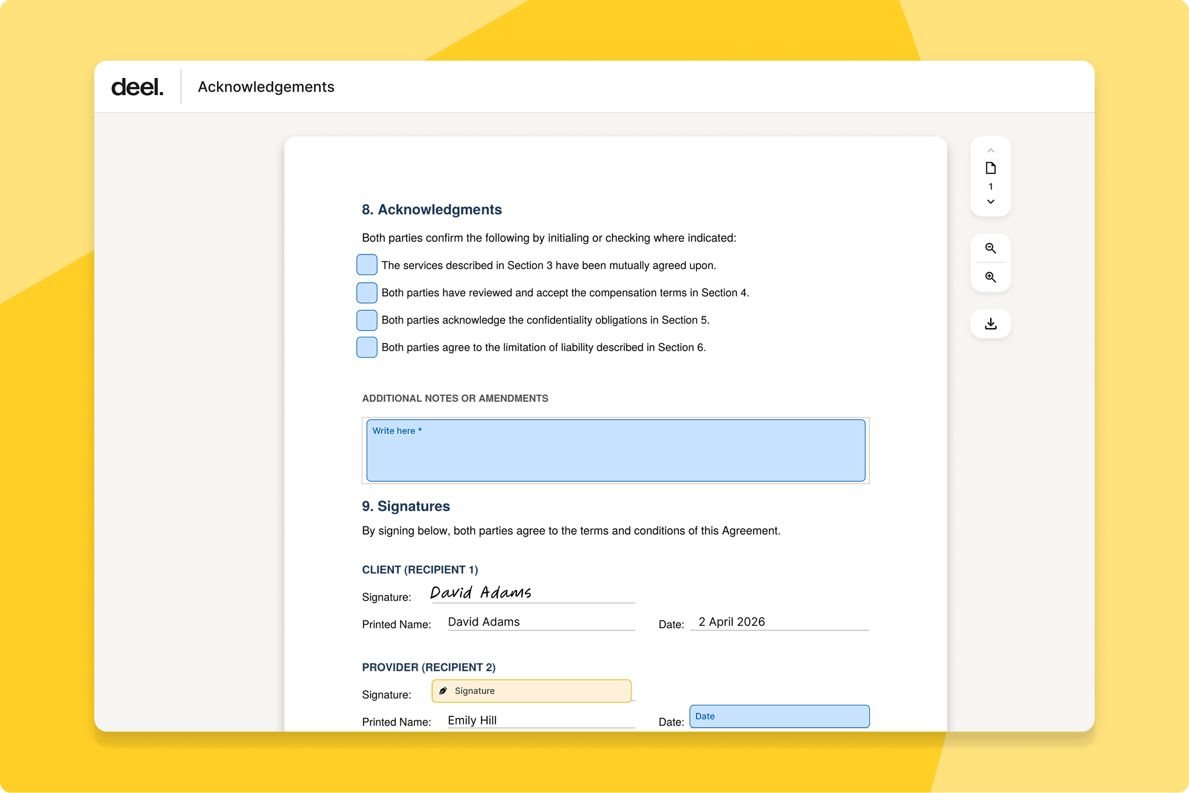Screen dimensions: 1189x793
Task: Check the limitation of liability Section 6 checkbox
Action: [367, 347]
